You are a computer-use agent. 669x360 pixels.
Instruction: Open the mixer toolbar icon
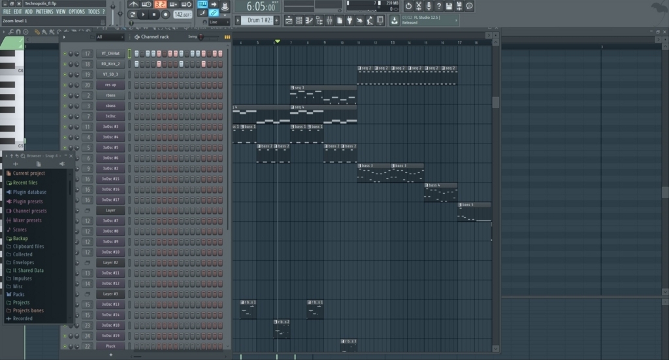pyautogui.click(x=329, y=20)
